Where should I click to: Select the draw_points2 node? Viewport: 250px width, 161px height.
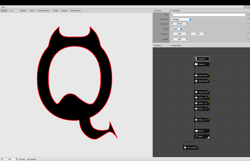pyautogui.click(x=190, y=147)
